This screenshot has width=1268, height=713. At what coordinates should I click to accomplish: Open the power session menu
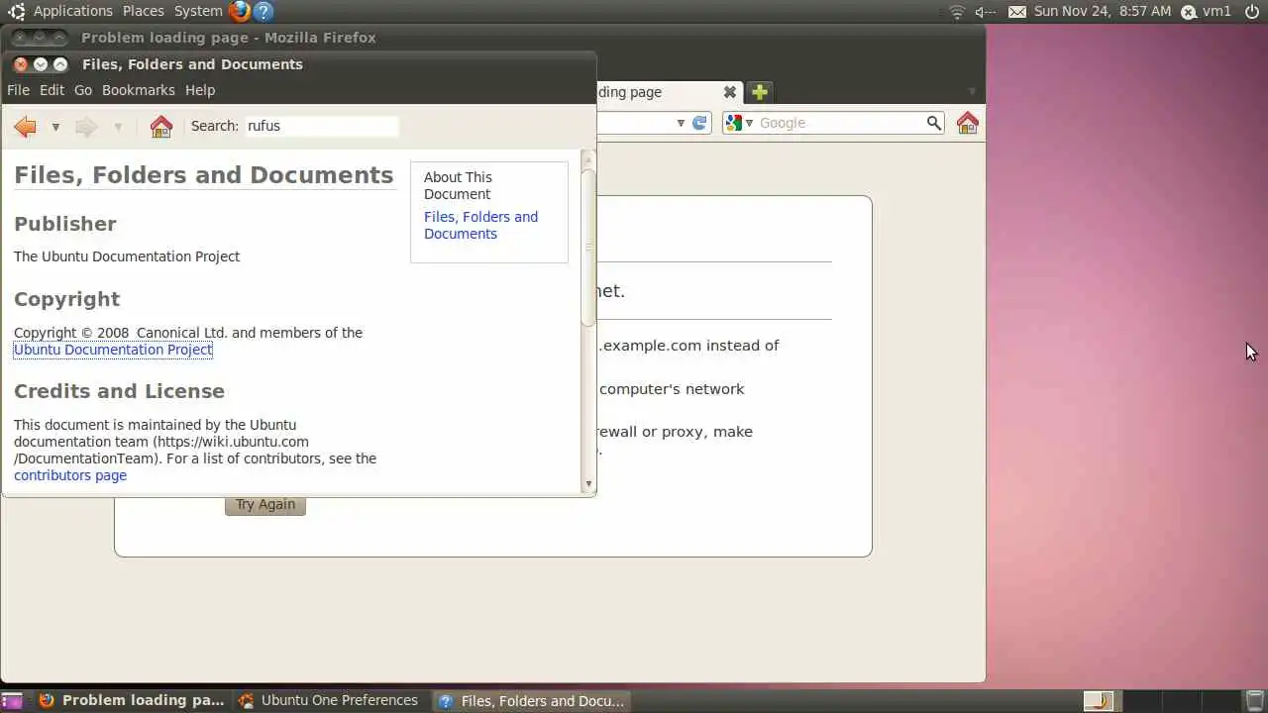coord(1251,12)
